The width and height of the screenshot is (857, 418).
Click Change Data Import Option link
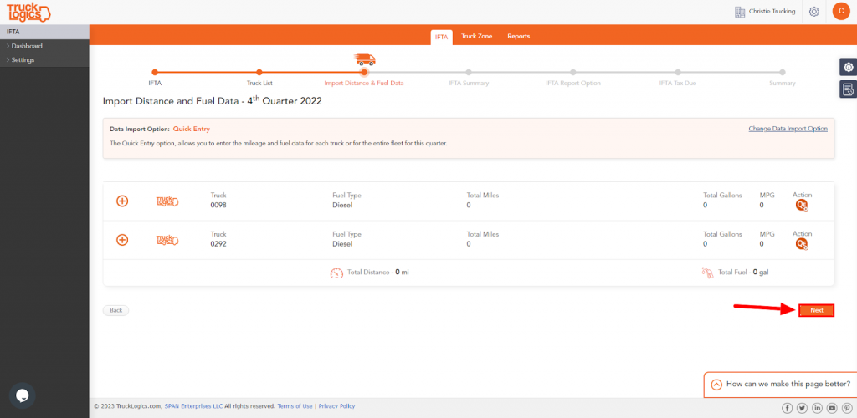pyautogui.click(x=788, y=129)
